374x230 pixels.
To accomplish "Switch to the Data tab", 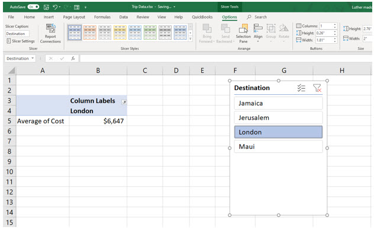I will tap(124, 17).
